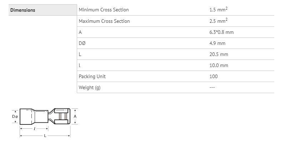Click the lowercase l dimension arrow
This screenshot has width=285, height=143.
pos(34,129)
